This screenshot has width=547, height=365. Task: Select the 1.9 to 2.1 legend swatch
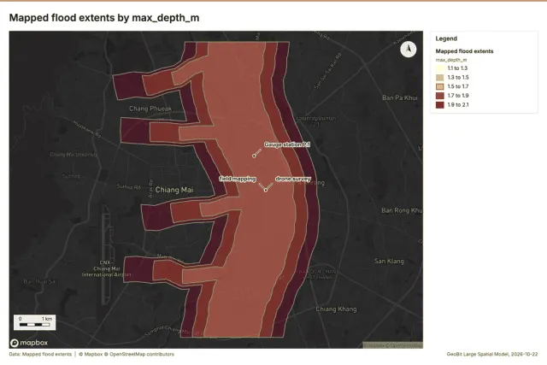(x=440, y=104)
